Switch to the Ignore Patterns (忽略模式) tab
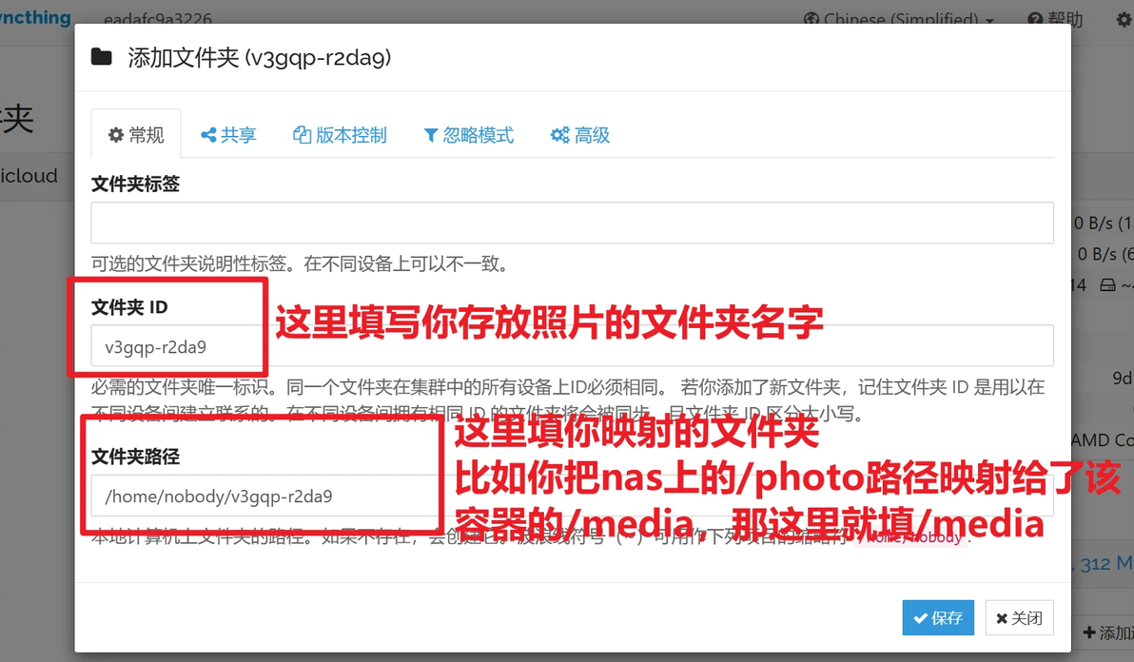Viewport: 1134px width, 662px height. click(468, 134)
